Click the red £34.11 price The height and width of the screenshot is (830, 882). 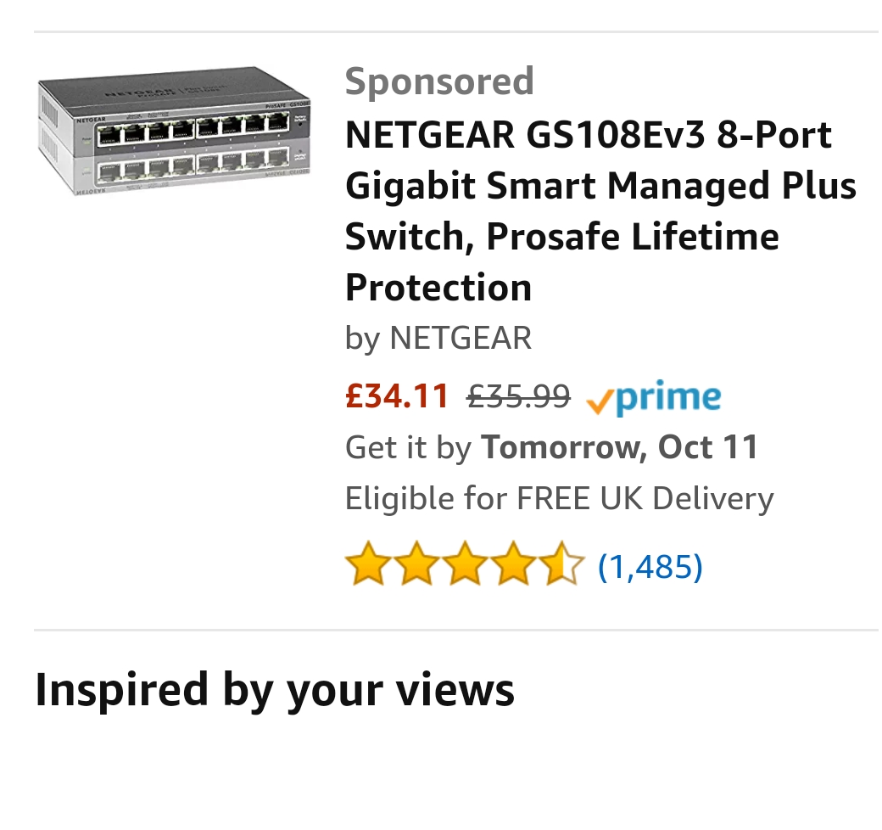coord(397,396)
